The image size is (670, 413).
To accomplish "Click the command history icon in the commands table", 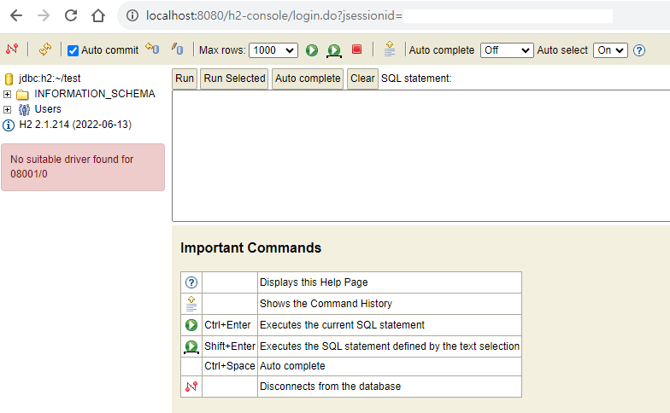I will 191,304.
